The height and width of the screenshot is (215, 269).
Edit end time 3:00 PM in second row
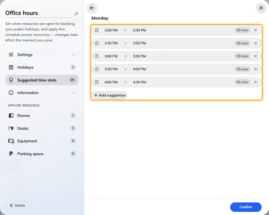click(x=139, y=43)
